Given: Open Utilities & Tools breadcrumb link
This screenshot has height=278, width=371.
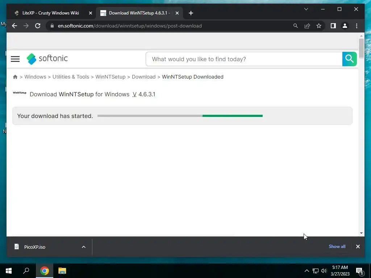Looking at the screenshot, I should point(71,77).
